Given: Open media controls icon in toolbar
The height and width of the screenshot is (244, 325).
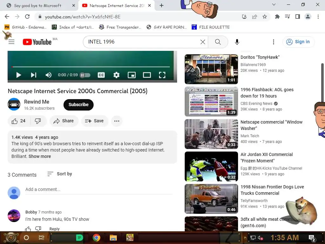Looking at the screenshot, I should point(287,17).
